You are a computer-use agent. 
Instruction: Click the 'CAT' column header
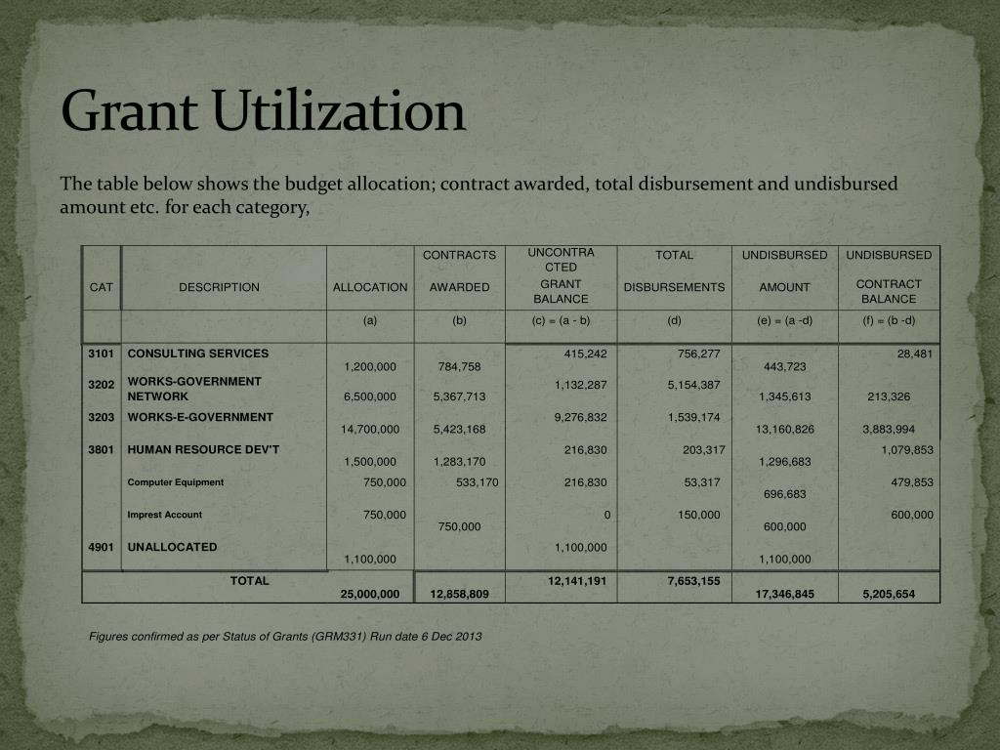pos(102,287)
